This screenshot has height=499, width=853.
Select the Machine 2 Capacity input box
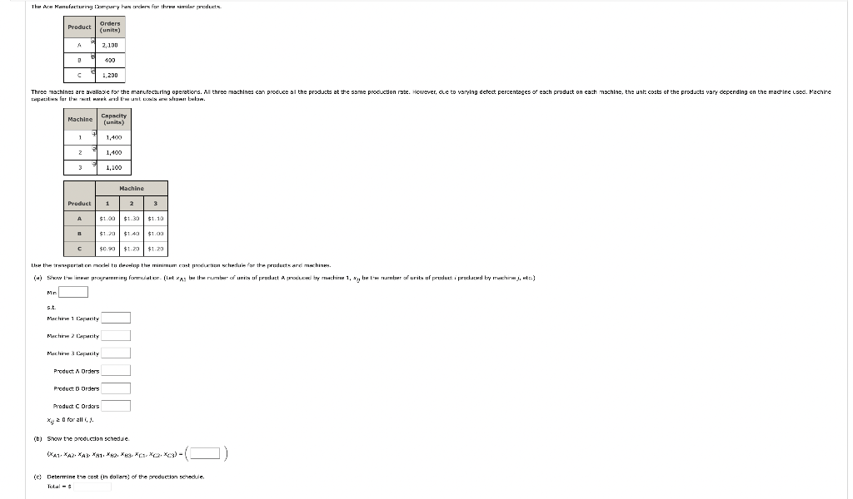pos(116,335)
